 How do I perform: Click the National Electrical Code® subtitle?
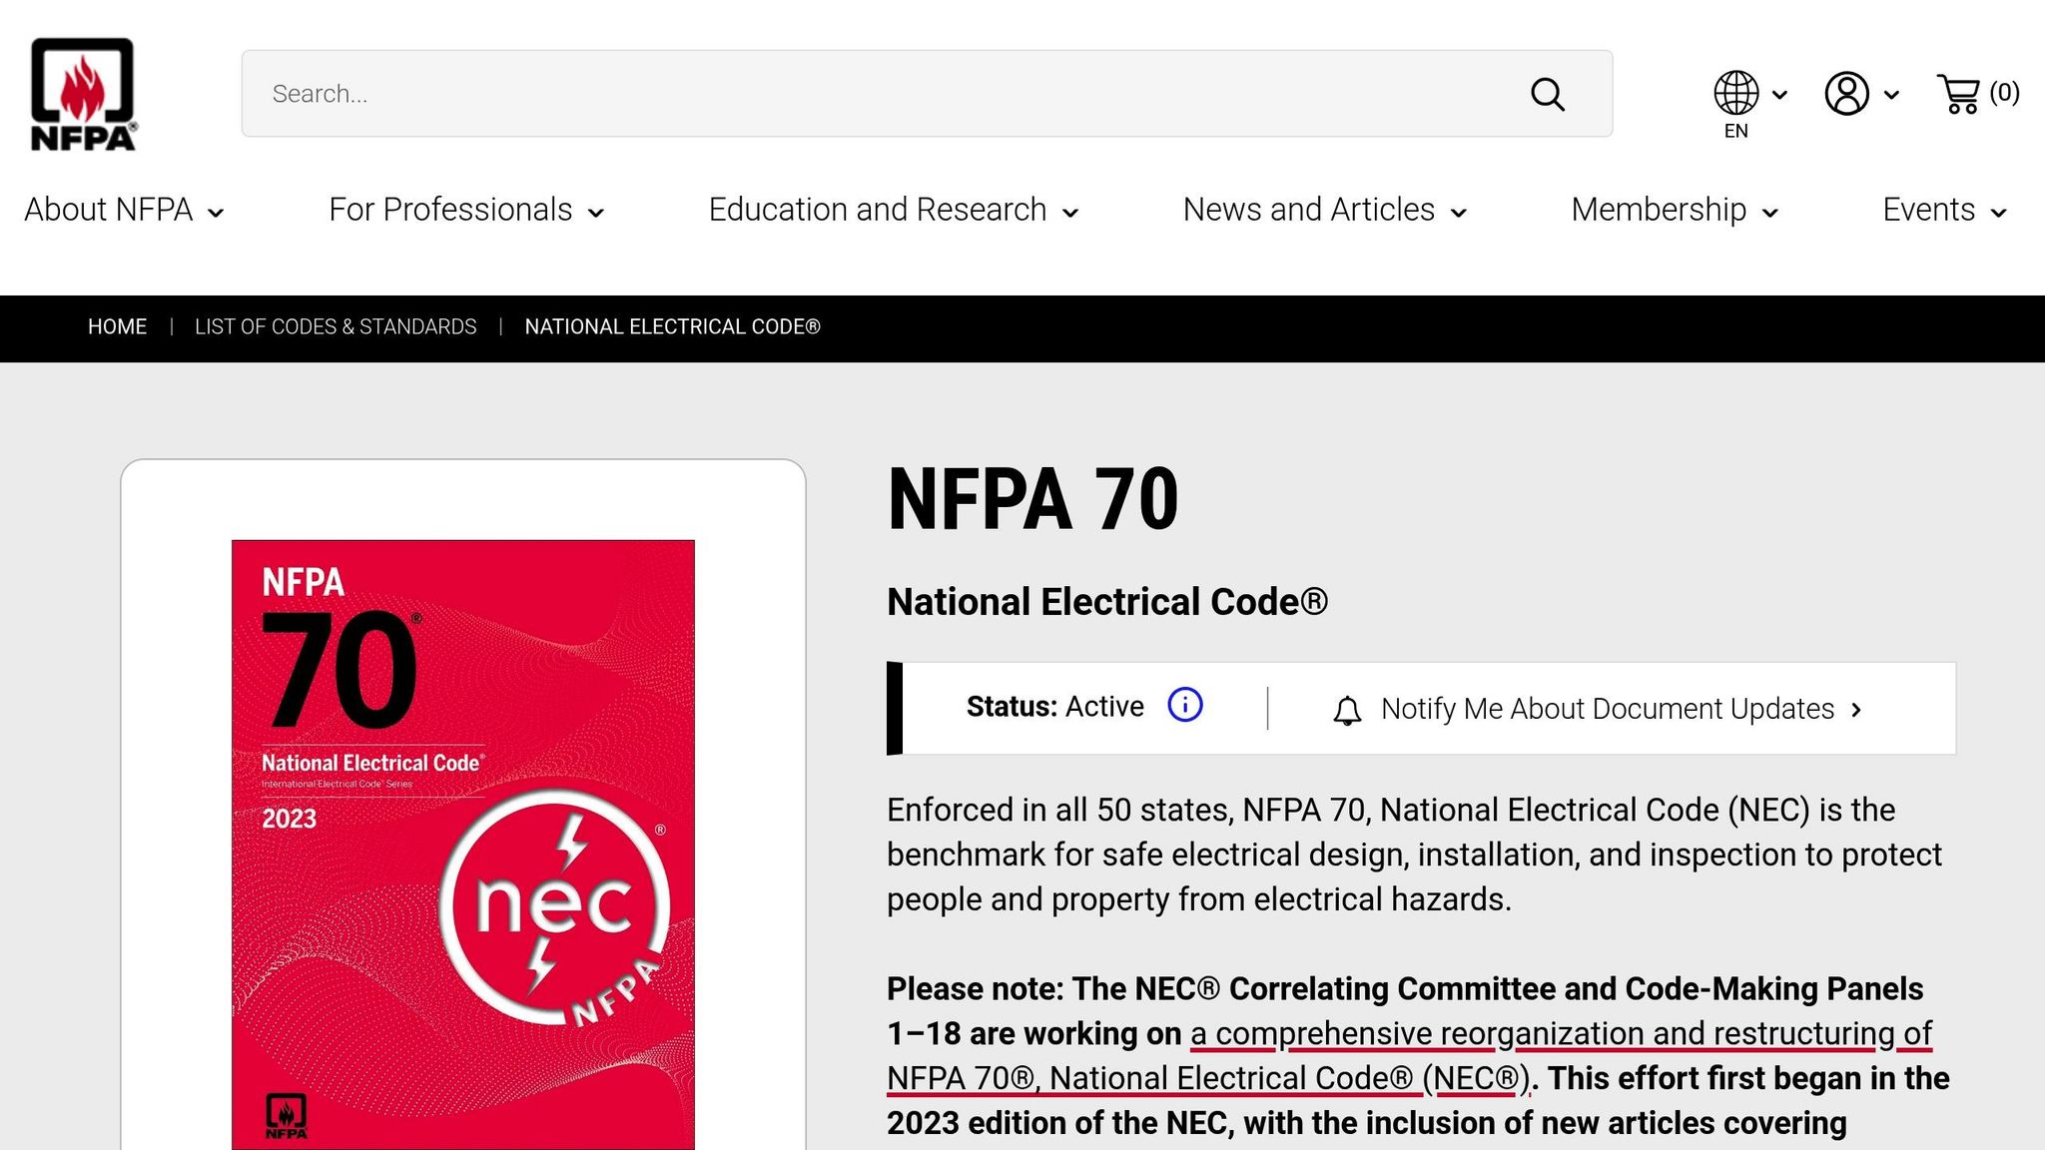(x=1107, y=602)
